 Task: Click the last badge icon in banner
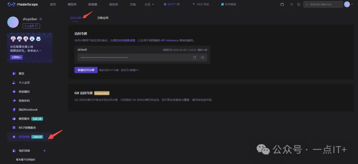click(x=38, y=39)
